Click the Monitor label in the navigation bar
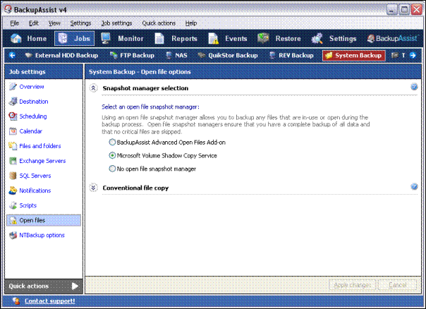 coord(130,39)
